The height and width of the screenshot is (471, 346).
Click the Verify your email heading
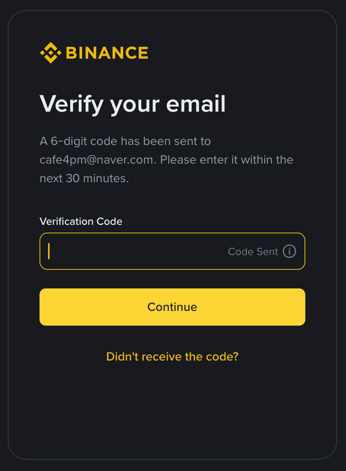tap(133, 104)
